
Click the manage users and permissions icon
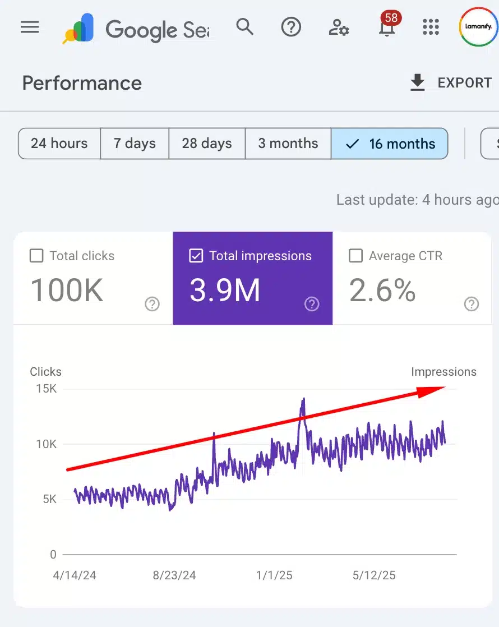coord(338,27)
